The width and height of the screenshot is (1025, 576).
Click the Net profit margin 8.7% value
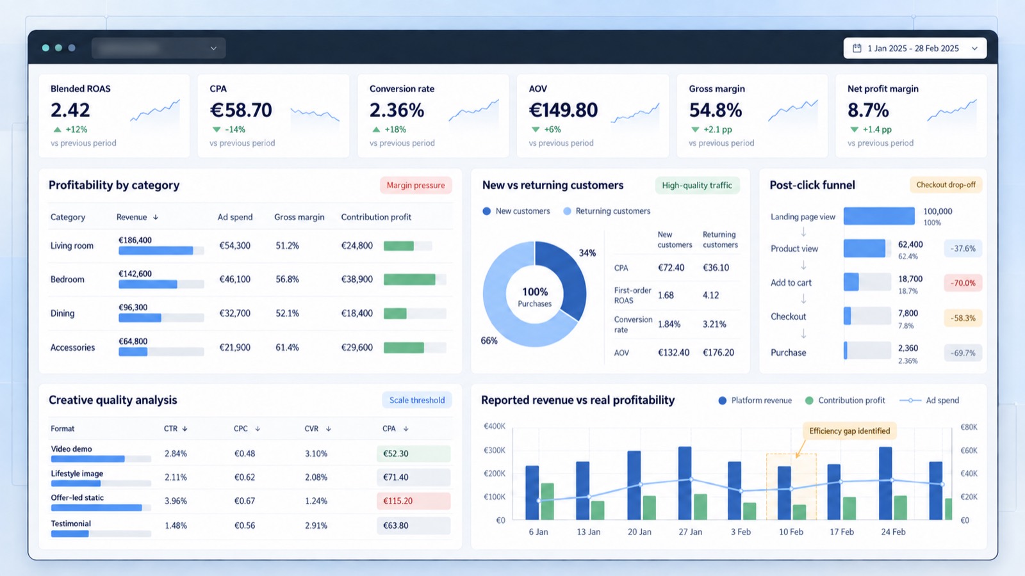point(868,111)
